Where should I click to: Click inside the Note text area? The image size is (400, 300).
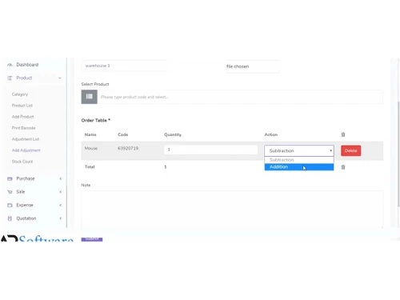pos(232,210)
